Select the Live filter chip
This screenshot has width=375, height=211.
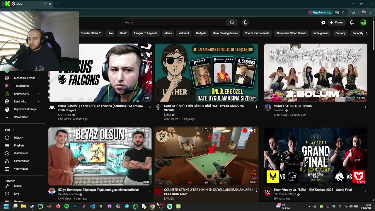pos(110,33)
